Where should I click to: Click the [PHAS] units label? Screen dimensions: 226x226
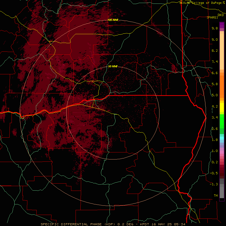212,17
